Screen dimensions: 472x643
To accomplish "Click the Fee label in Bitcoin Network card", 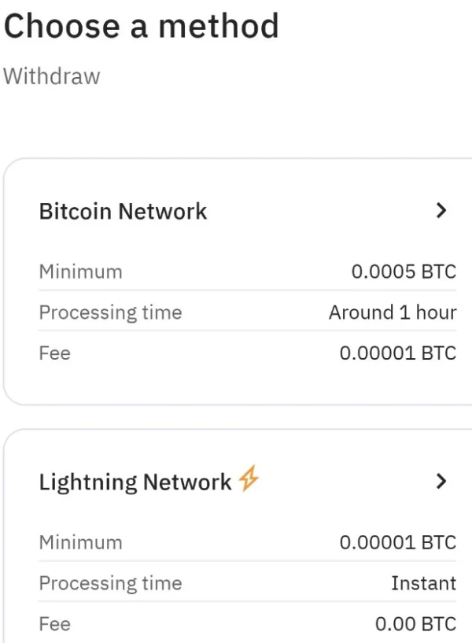I will coord(55,353).
